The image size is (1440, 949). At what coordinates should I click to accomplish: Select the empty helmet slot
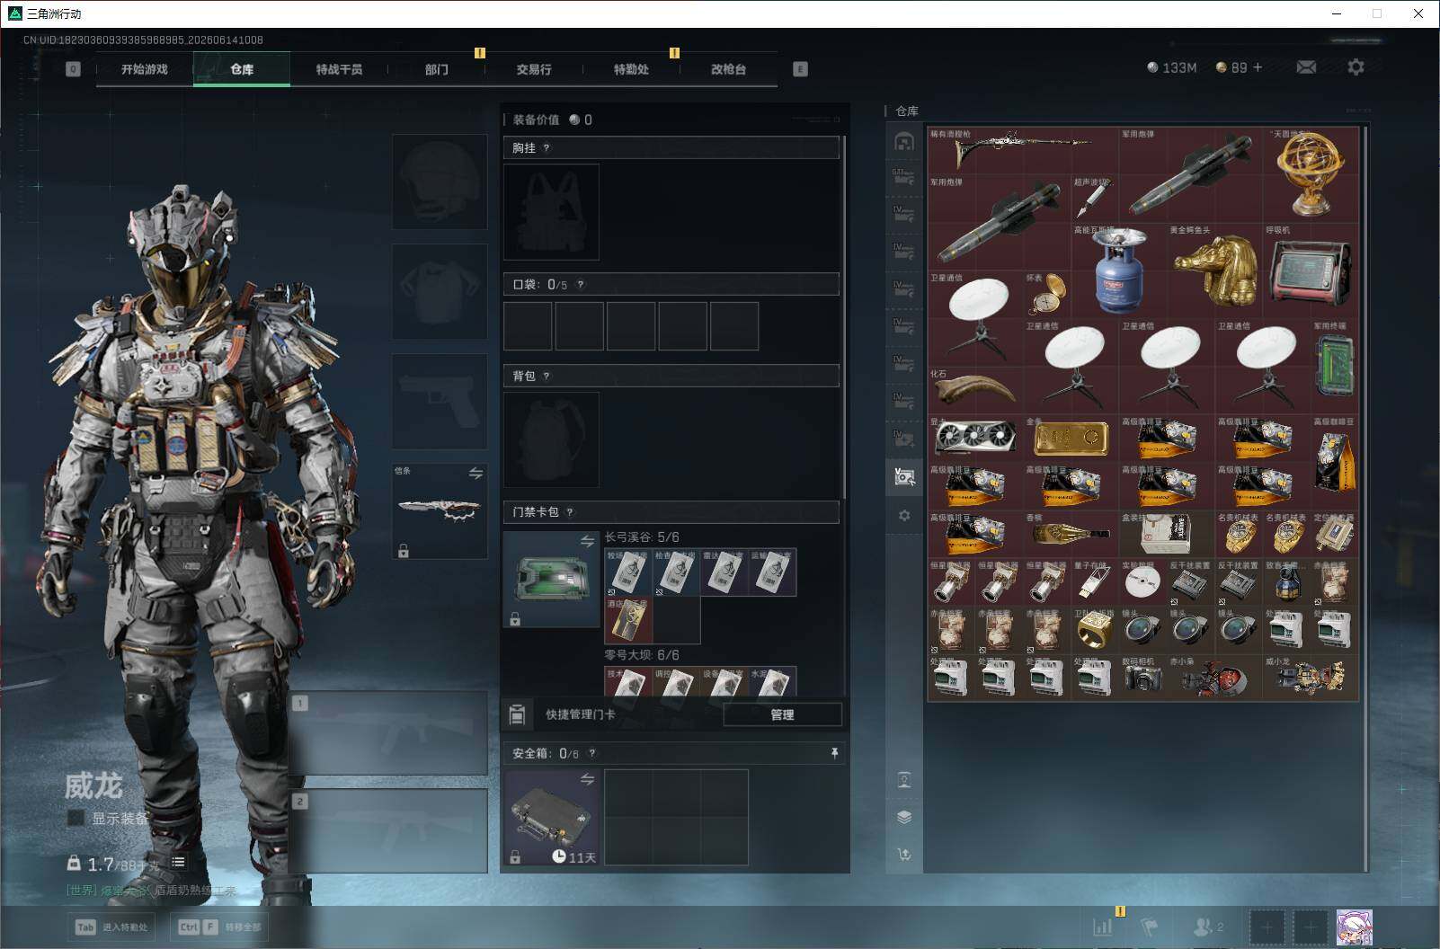click(440, 182)
